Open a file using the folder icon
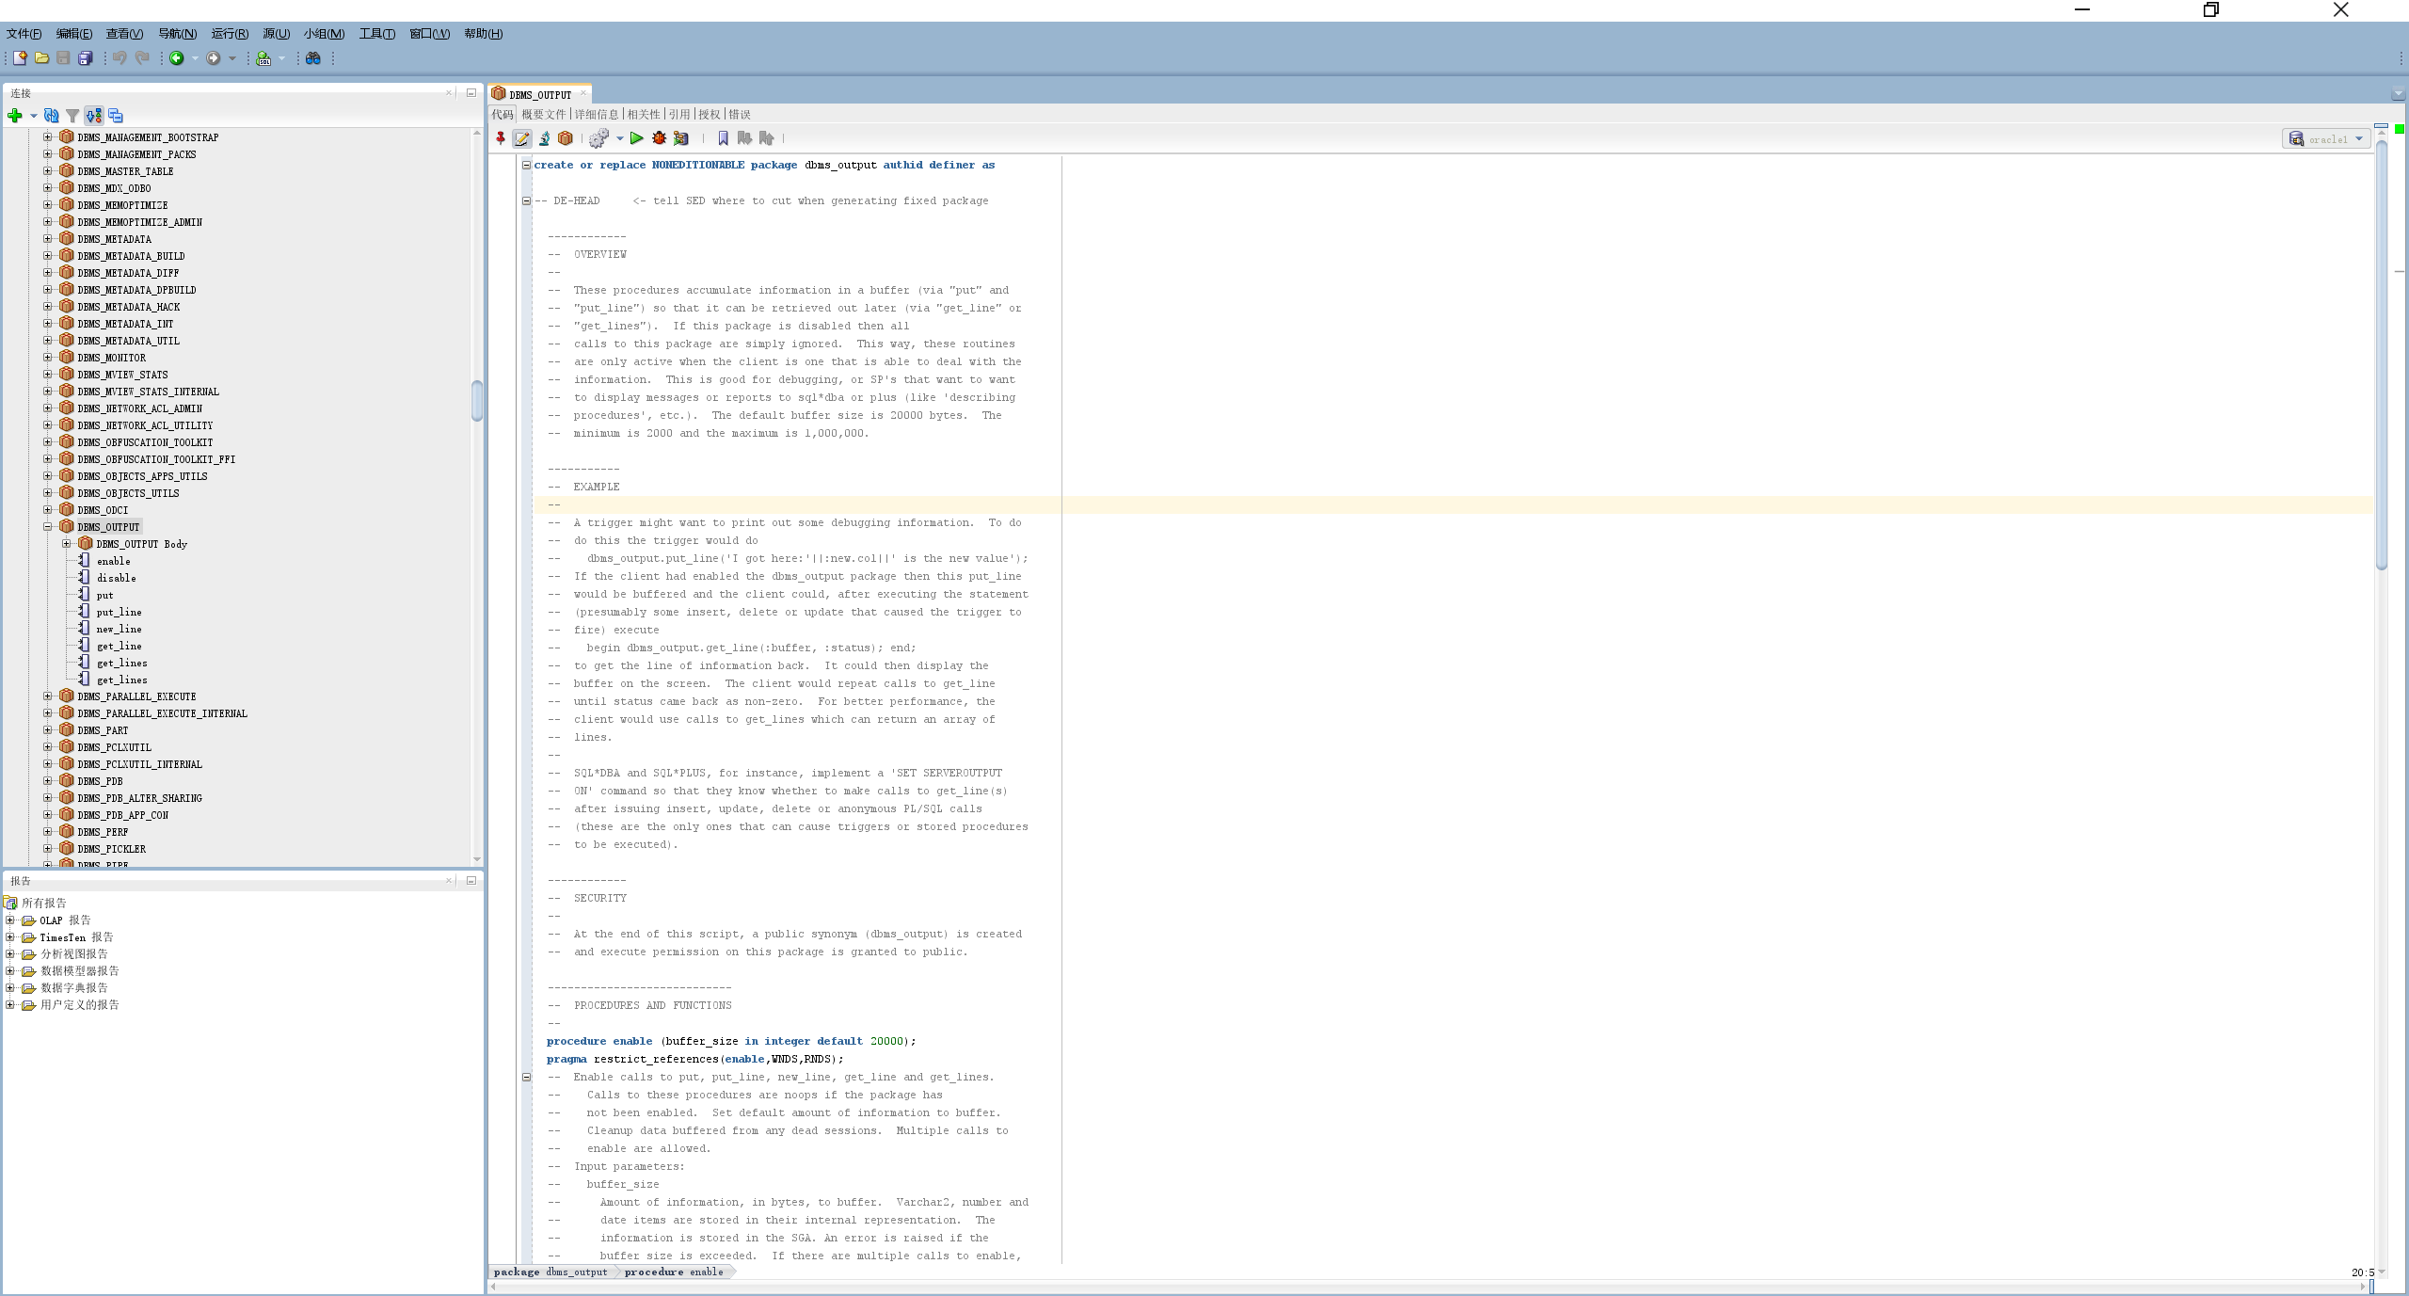This screenshot has height=1296, width=2409. click(41, 58)
